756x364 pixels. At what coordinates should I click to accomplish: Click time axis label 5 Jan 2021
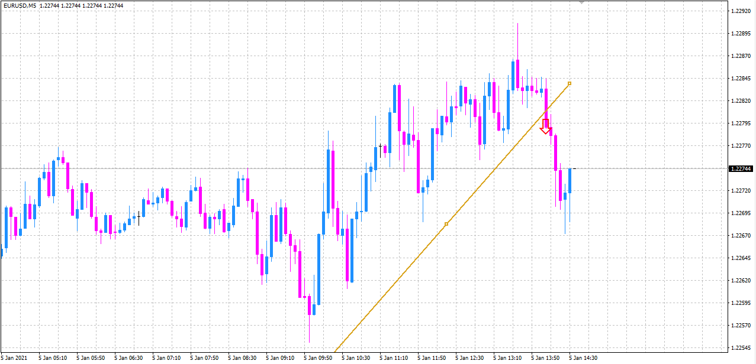15,358
